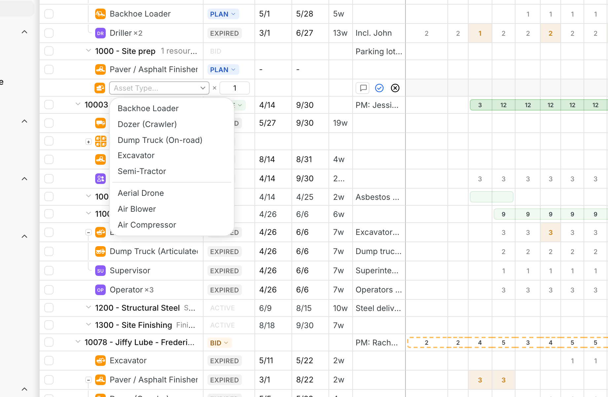608x397 pixels.
Task: Click the 'Parking lot...' note cell
Action: coord(379,51)
